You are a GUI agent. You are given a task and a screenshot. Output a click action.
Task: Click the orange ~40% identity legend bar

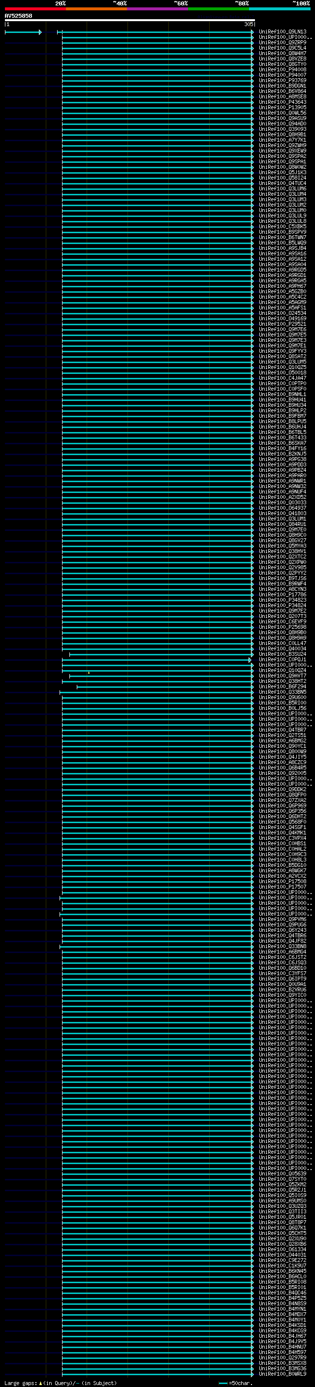click(x=96, y=9)
